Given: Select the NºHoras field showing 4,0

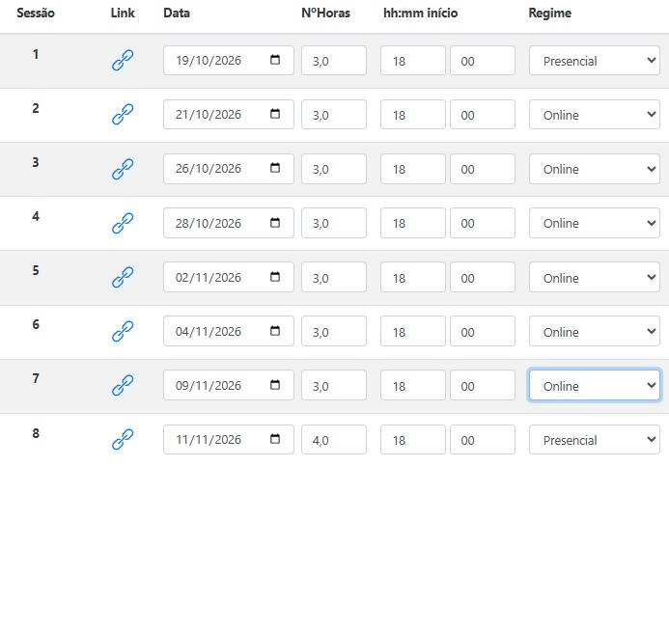Looking at the screenshot, I should click(334, 440).
